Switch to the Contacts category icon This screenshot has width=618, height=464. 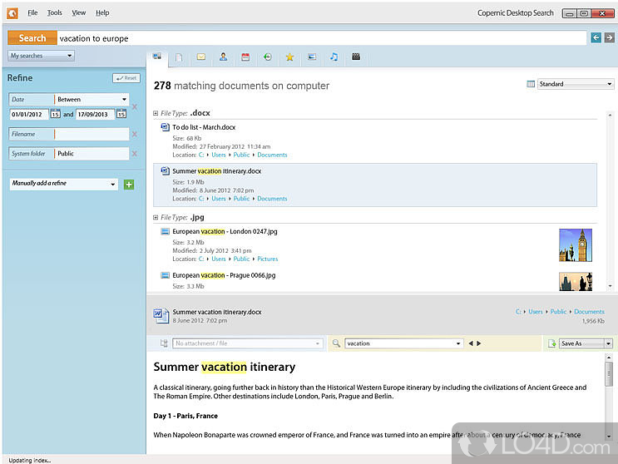coord(223,57)
